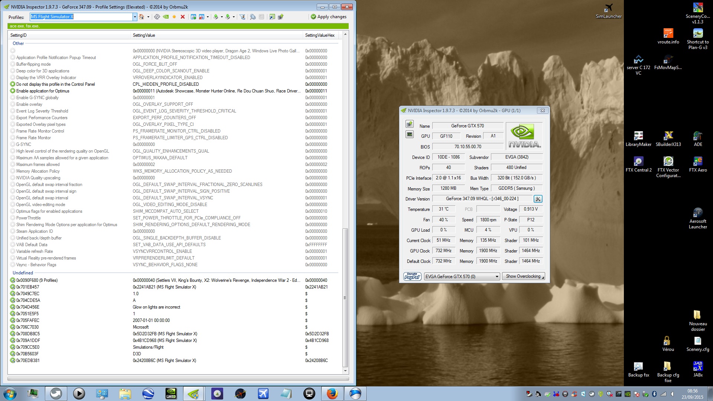The height and width of the screenshot is (401, 713).
Task: Click the refresh/rescan profiles icon
Action: click(x=157, y=17)
